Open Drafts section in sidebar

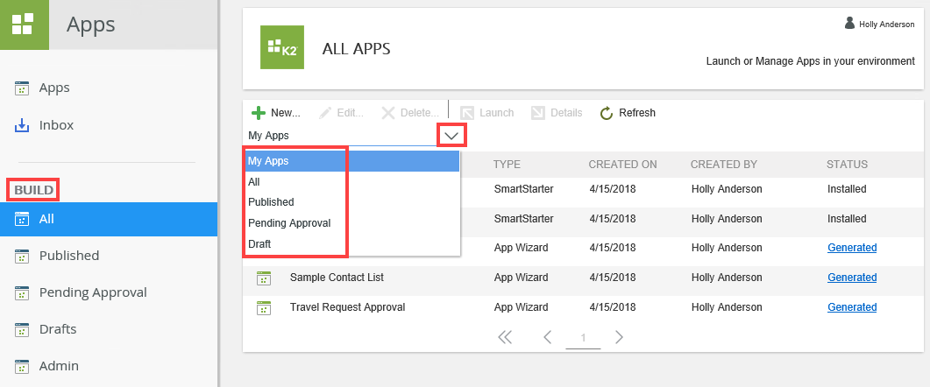(58, 329)
